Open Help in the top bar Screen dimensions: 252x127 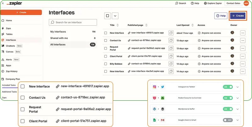(x=195, y=3)
